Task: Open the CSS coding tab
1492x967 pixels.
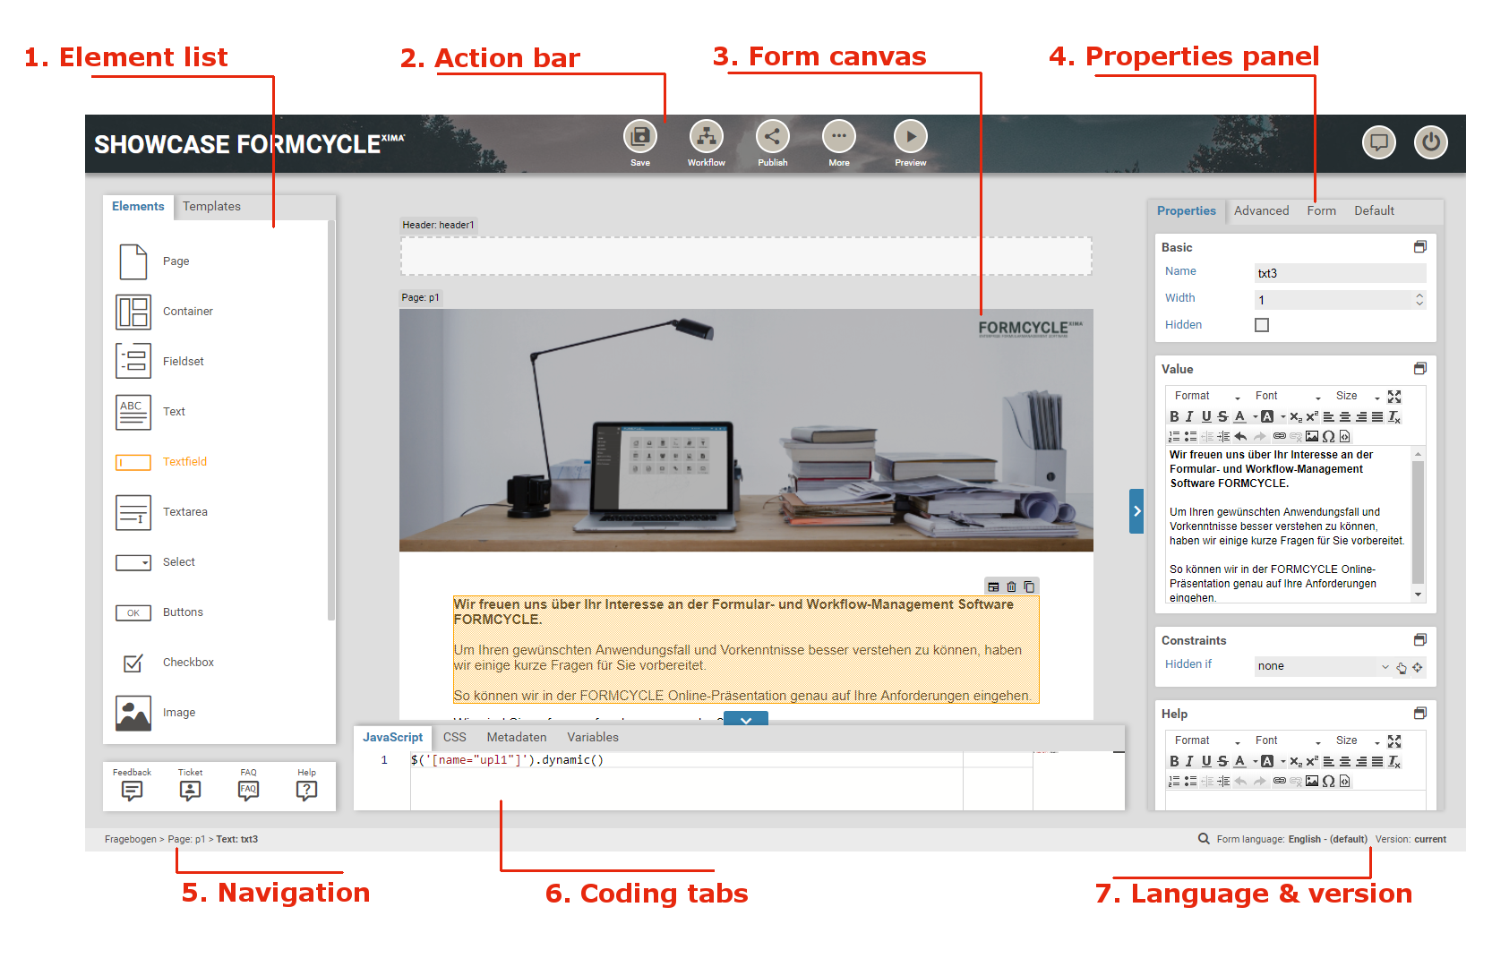Action: [x=455, y=737]
